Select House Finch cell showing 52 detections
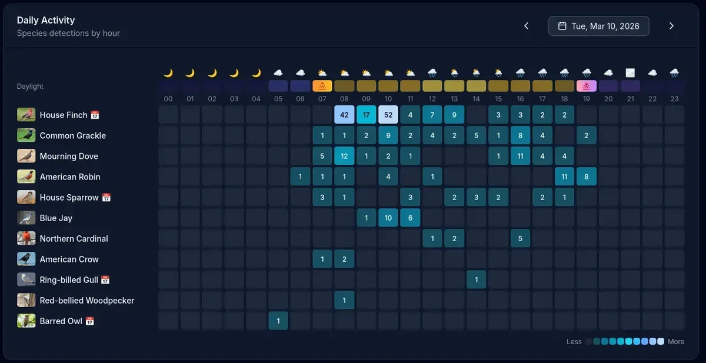The width and height of the screenshot is (706, 363). 388,115
